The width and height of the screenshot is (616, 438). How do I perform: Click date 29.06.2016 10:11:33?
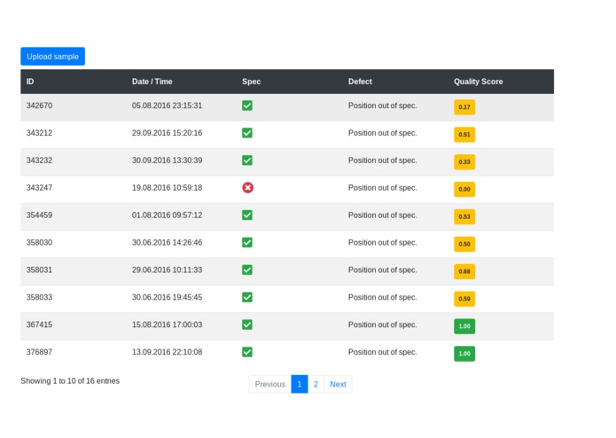[x=167, y=270]
